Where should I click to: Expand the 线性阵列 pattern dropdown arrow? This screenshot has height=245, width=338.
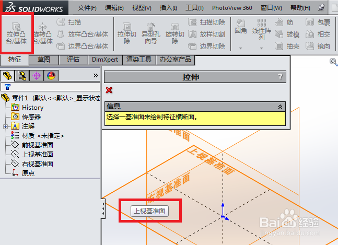click(262, 48)
